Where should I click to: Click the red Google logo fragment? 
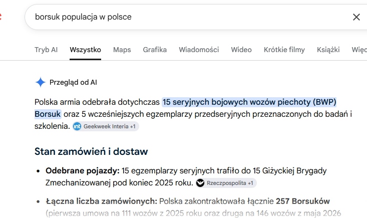[1, 17]
